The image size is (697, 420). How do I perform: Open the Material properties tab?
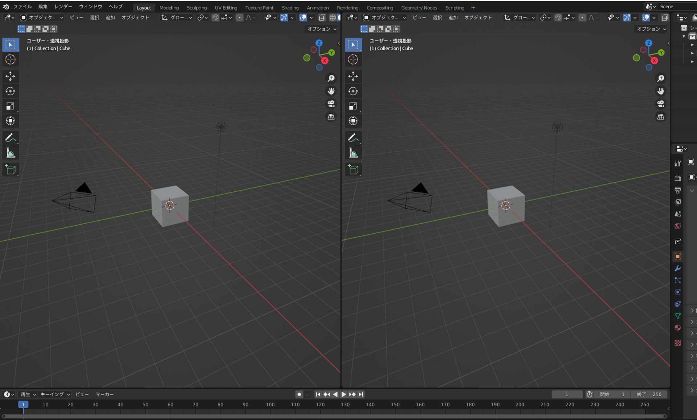(677, 328)
